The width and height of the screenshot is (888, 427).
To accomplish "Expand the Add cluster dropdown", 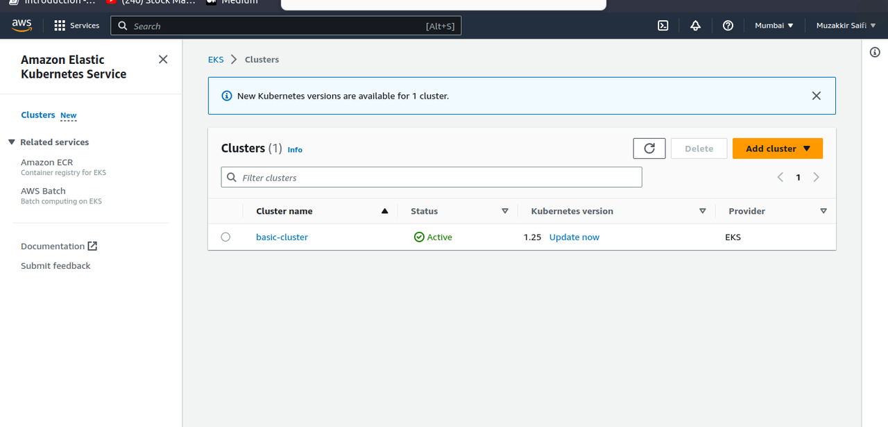I will point(778,149).
